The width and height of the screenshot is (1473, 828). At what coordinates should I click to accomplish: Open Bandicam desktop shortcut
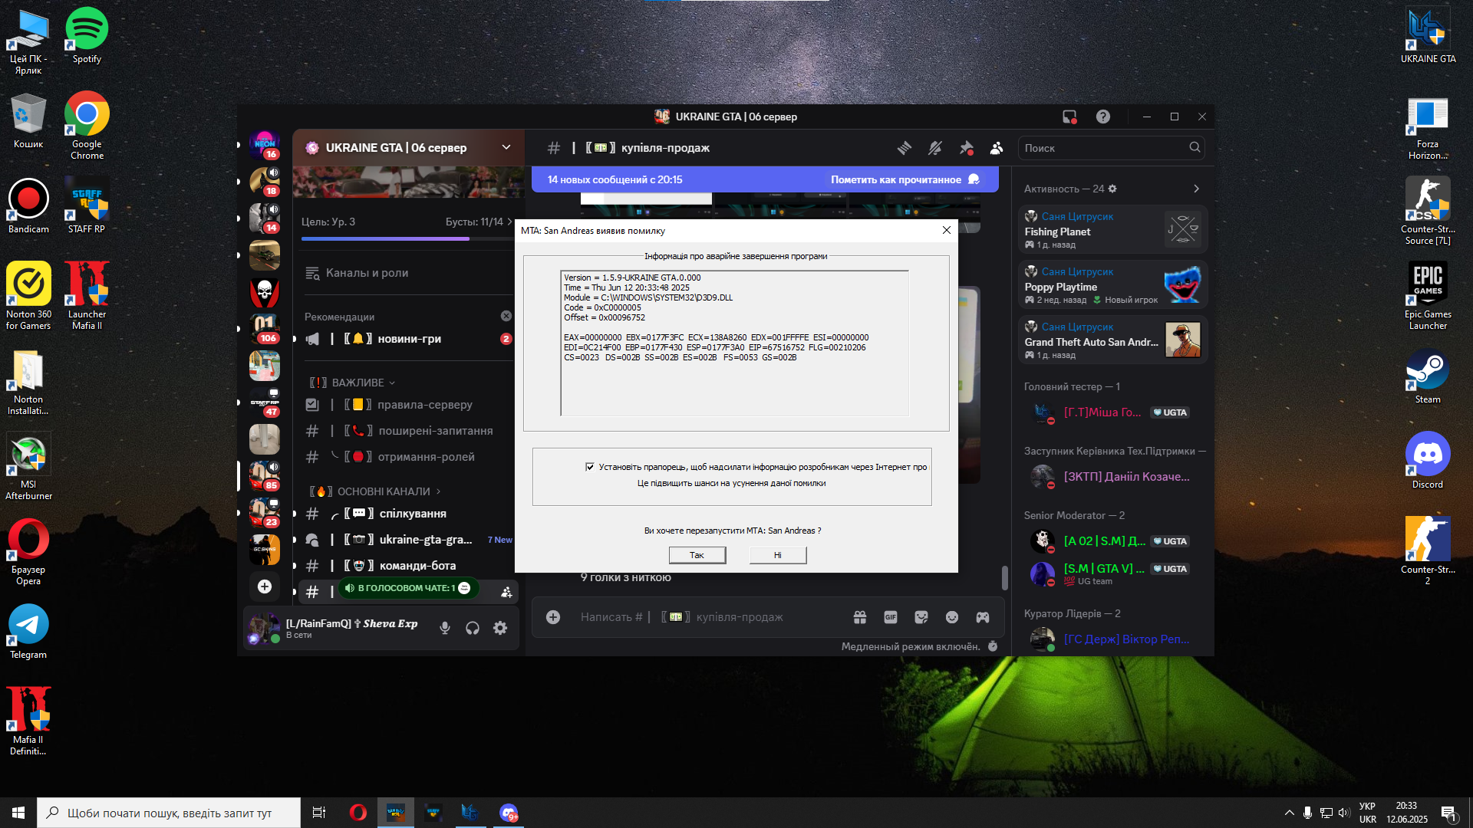(x=28, y=205)
